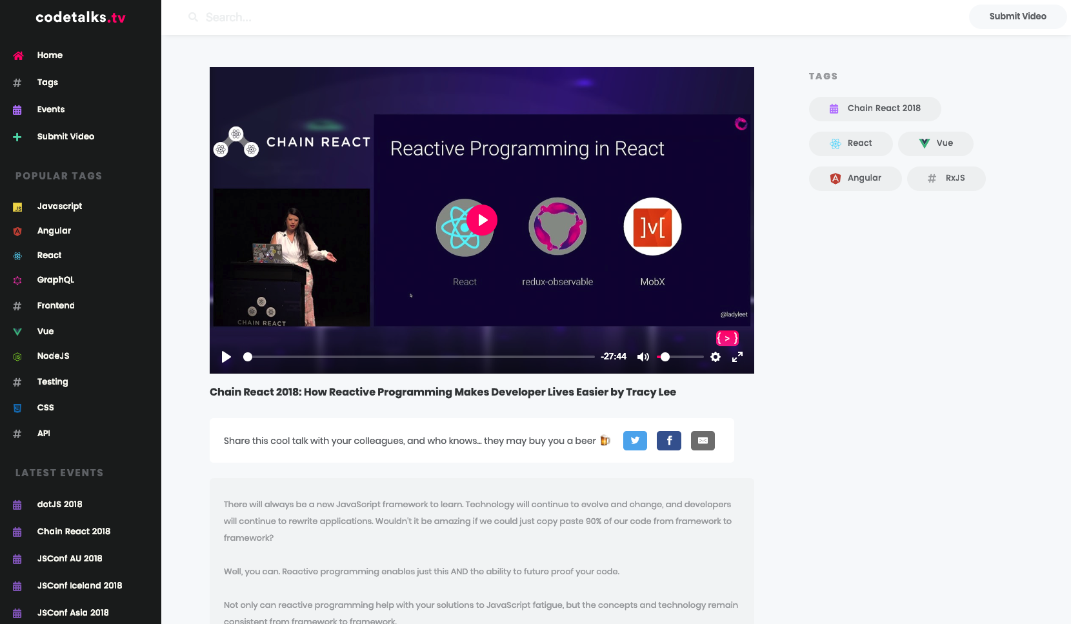
Task: Click the Vue logo icon in popular tags
Action: point(17,332)
